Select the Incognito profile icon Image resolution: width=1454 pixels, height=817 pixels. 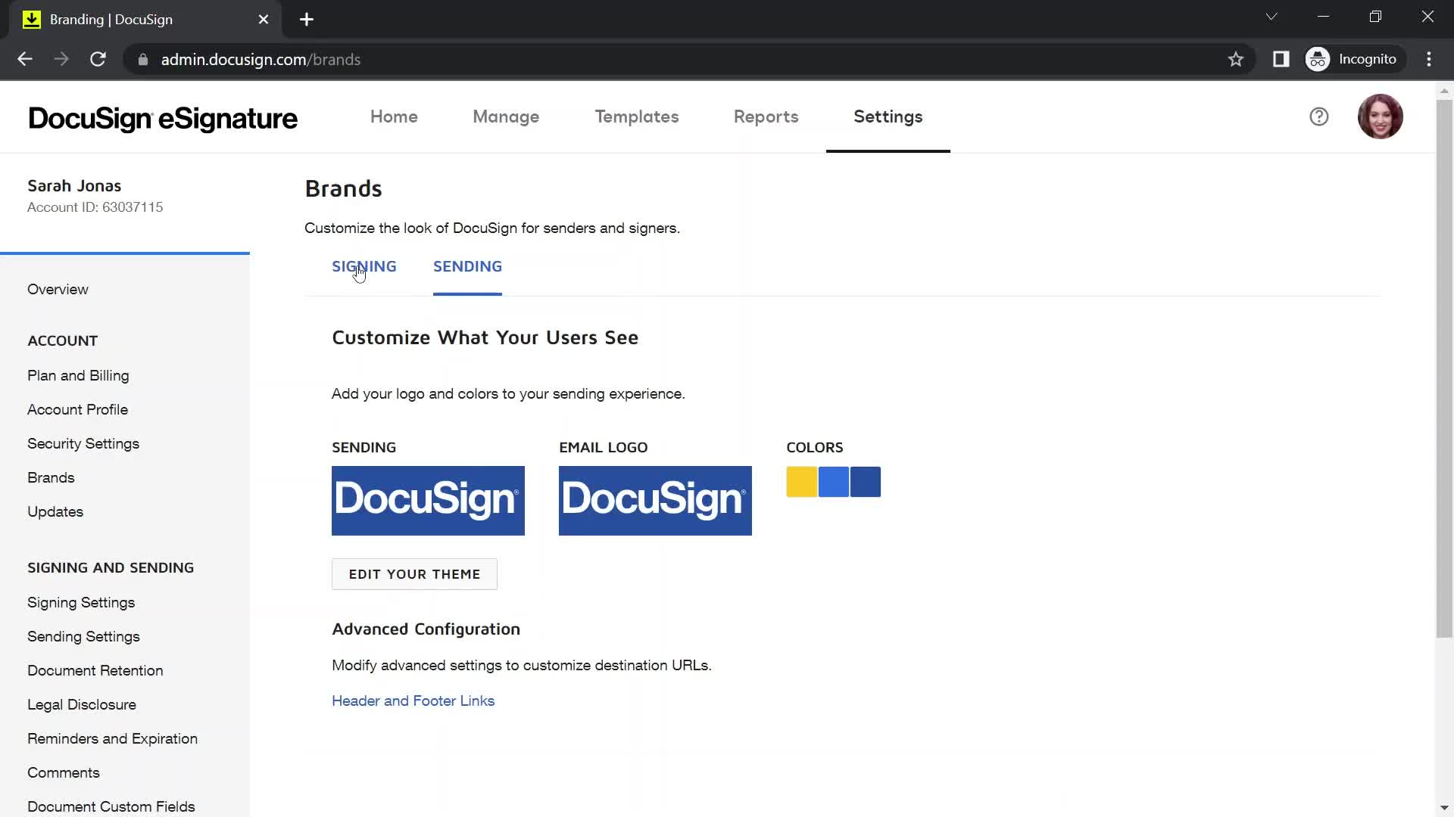tap(1320, 59)
